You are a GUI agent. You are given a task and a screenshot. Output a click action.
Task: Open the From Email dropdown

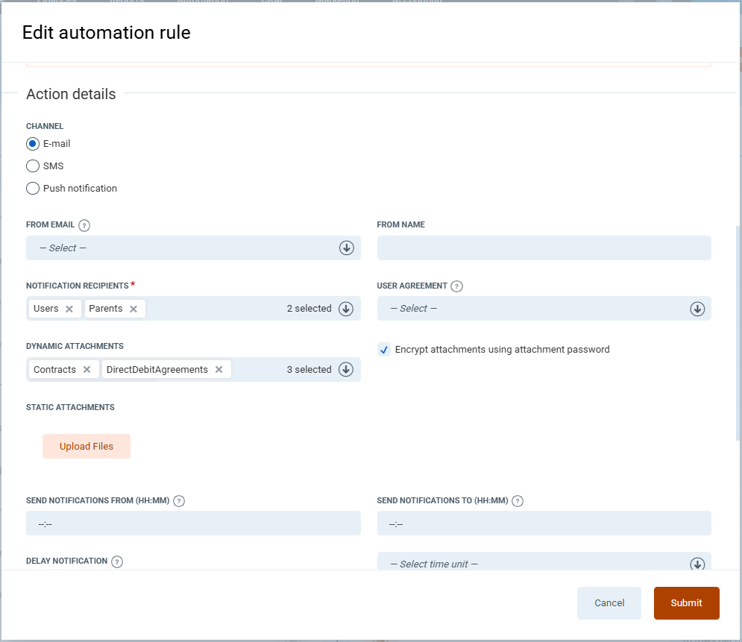193,248
